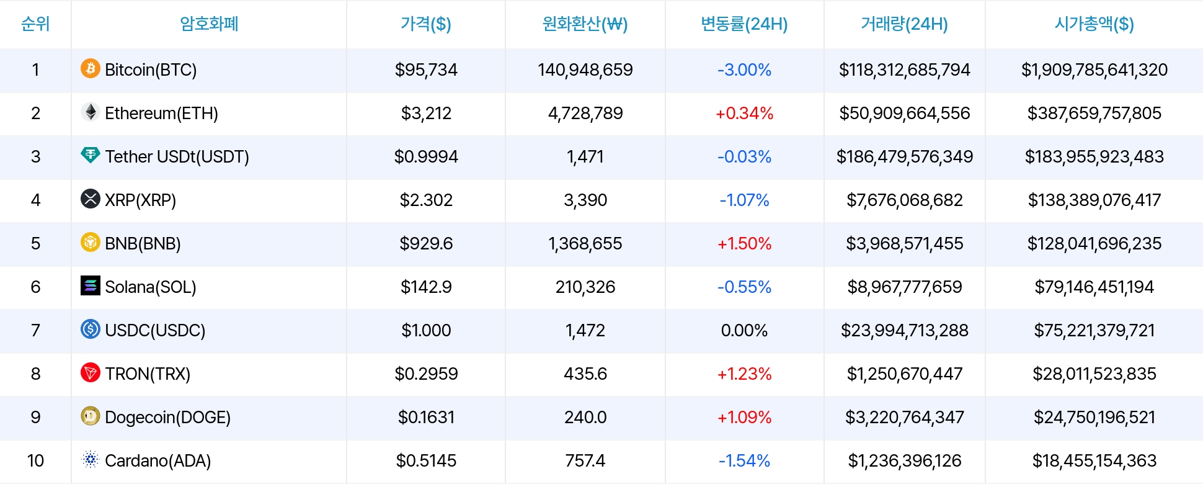Screen dimensions: 1203x484
Task: Click Bitcoin market cap $1,909,785,641,320
Action: click(x=1094, y=69)
